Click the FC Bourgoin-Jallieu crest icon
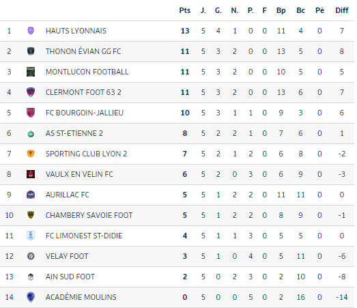Viewport: 357px width, 308px height. point(31,113)
